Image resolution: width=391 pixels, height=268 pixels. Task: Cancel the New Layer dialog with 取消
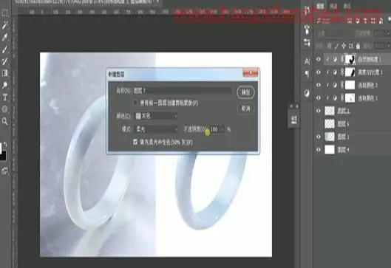pos(245,108)
